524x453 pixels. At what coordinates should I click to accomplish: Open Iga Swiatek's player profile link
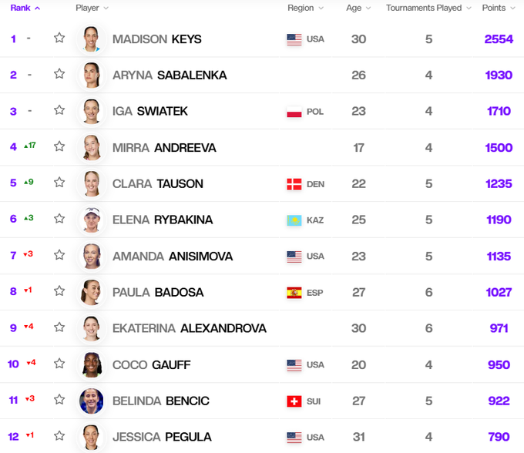(x=149, y=112)
